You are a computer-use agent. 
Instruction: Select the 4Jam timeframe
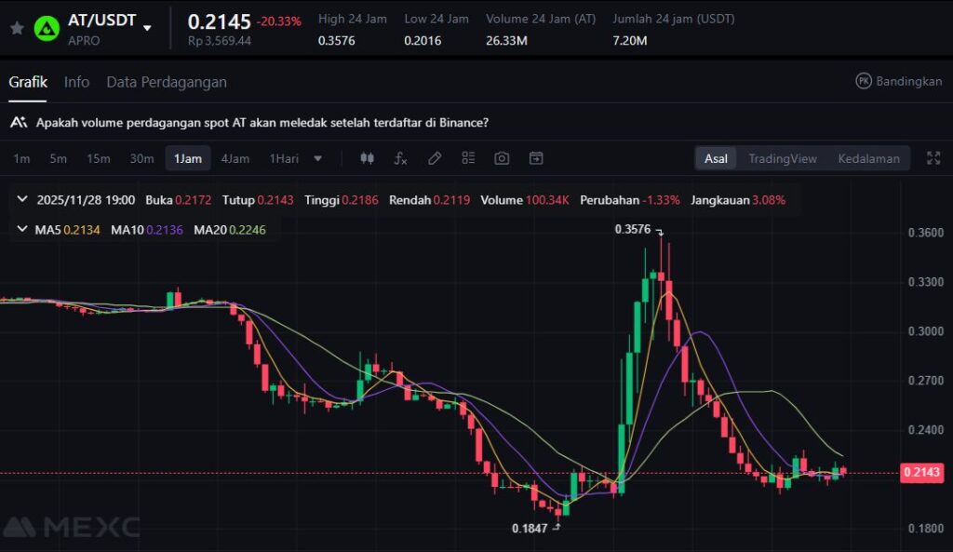click(x=235, y=158)
